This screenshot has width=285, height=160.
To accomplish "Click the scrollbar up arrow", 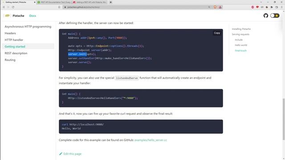I will click(283, 12).
